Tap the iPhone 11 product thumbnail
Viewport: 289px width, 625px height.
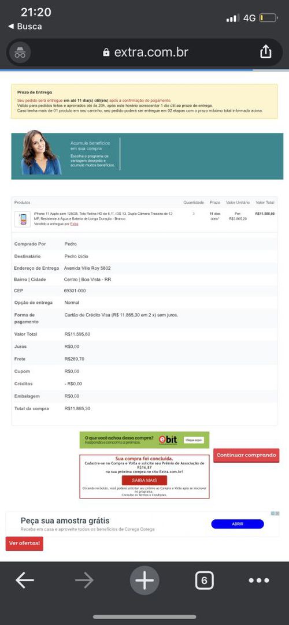(x=23, y=220)
